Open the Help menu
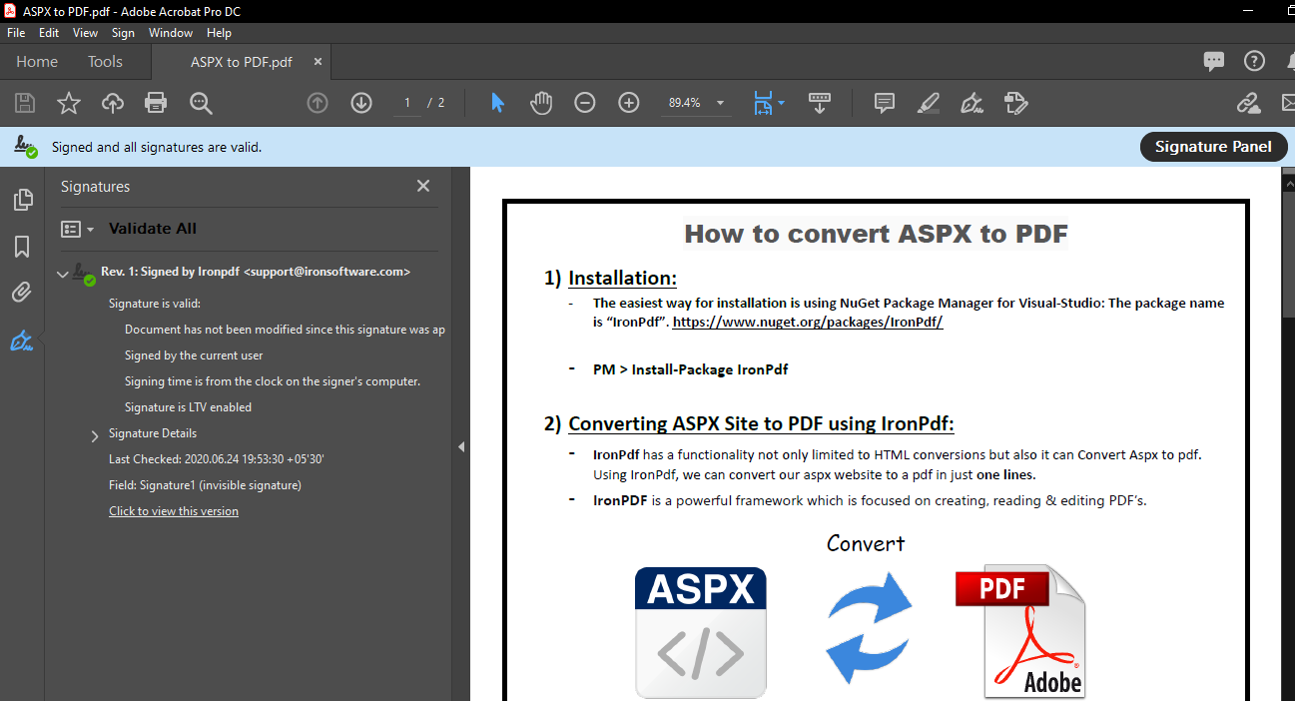The width and height of the screenshot is (1295, 701). [219, 33]
